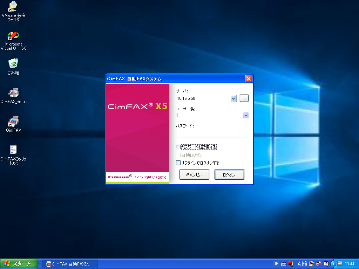Open the IME dictionary search tool icon

click(311, 264)
